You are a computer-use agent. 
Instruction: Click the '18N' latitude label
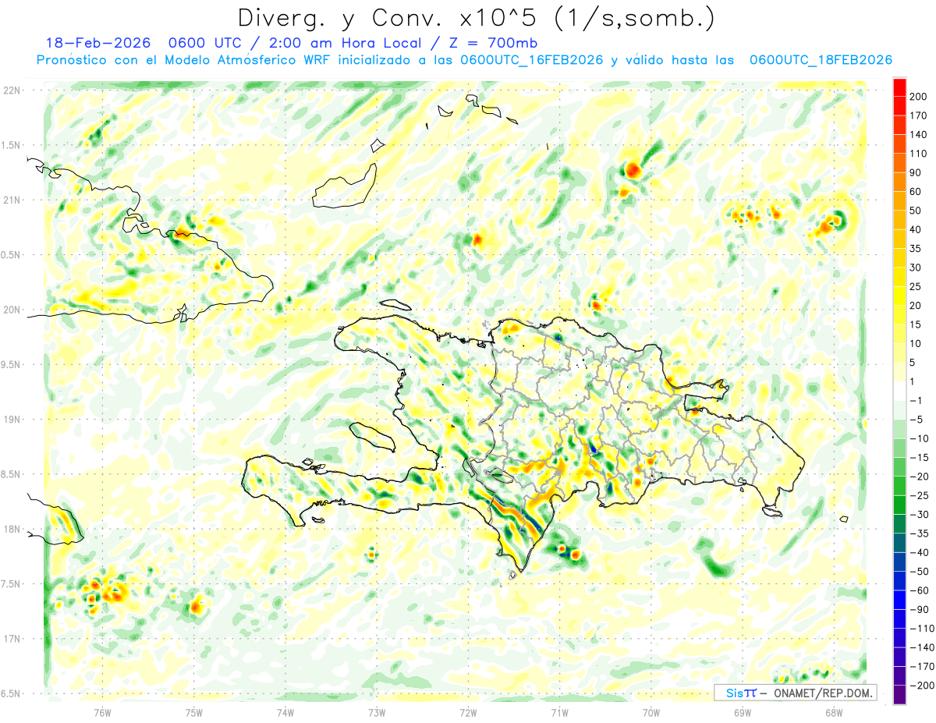12,530
